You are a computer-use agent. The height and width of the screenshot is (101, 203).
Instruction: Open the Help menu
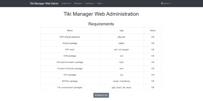100,4
